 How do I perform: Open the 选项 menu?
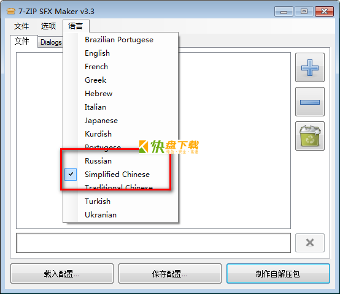pyautogui.click(x=48, y=26)
